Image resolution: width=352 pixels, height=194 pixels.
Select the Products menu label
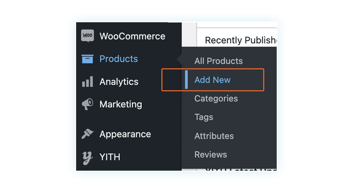click(119, 59)
